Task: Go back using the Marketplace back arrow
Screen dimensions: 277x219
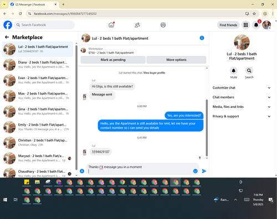Action: click(7, 37)
